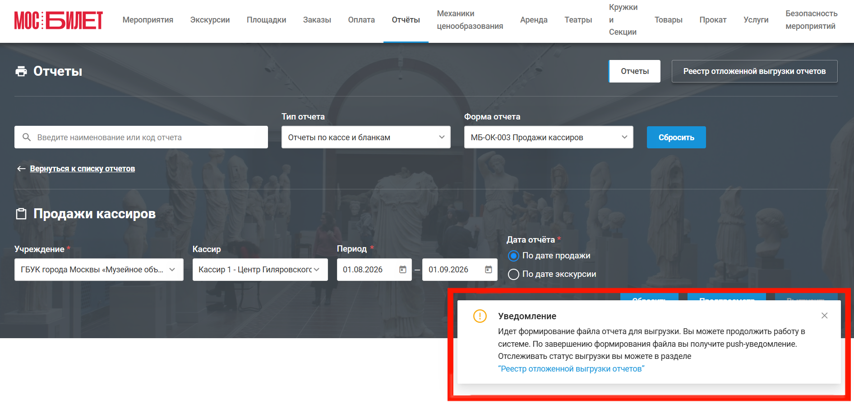Follow the Реестр отложенной выгрузки отчетов notification link
Viewport: 854px width, 404px height.
(x=571, y=369)
